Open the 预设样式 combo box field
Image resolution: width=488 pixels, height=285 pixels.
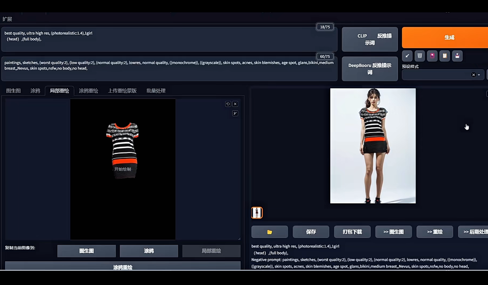tap(443, 75)
